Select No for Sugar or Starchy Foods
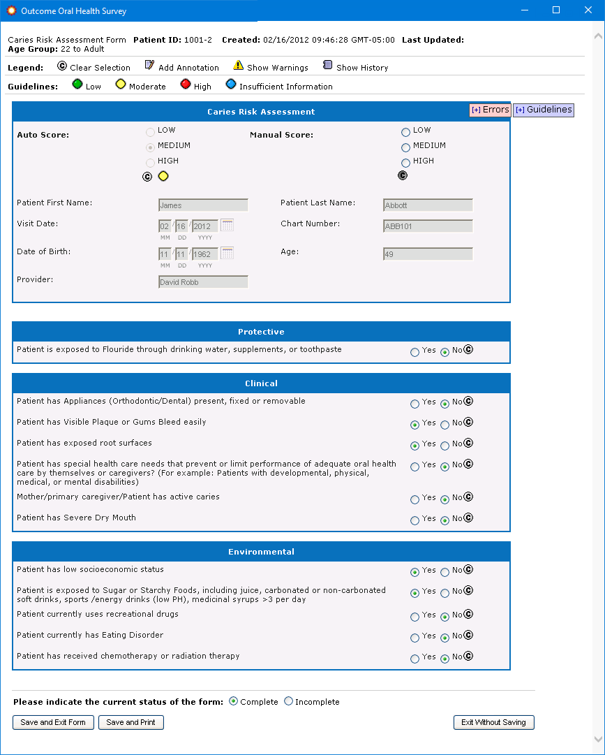Viewport: 605px width, 755px height. [x=445, y=593]
